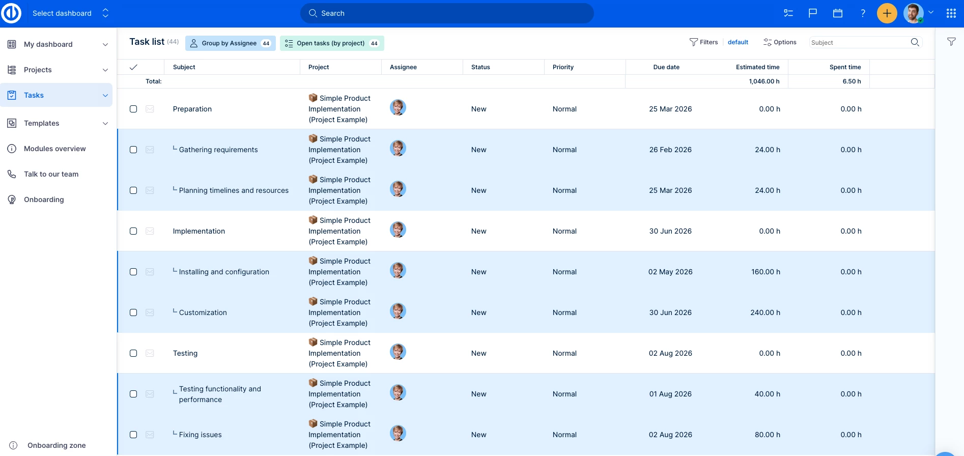The height and width of the screenshot is (456, 964).
Task: Click the Templates sidebar icon
Action: pos(12,123)
